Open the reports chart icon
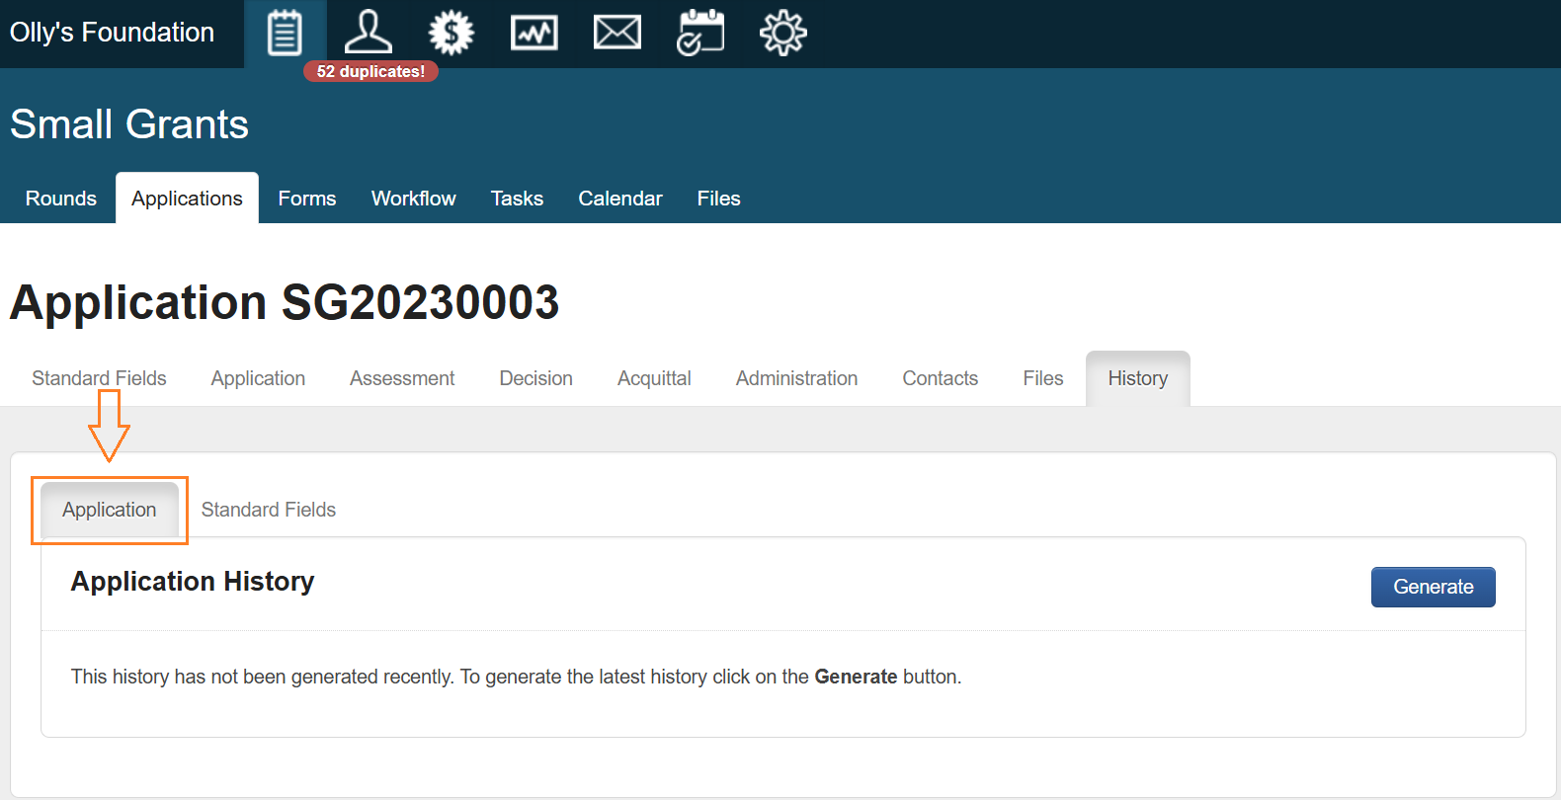The height and width of the screenshot is (800, 1561). coord(534,33)
